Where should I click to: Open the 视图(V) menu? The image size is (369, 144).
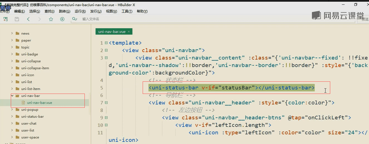tap(111, 11)
